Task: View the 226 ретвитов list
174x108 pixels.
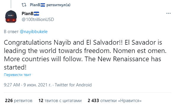Action: 19,101
